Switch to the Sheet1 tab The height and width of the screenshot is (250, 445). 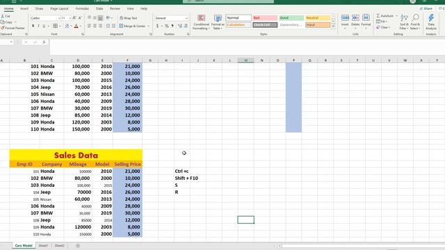pyautogui.click(x=43, y=246)
